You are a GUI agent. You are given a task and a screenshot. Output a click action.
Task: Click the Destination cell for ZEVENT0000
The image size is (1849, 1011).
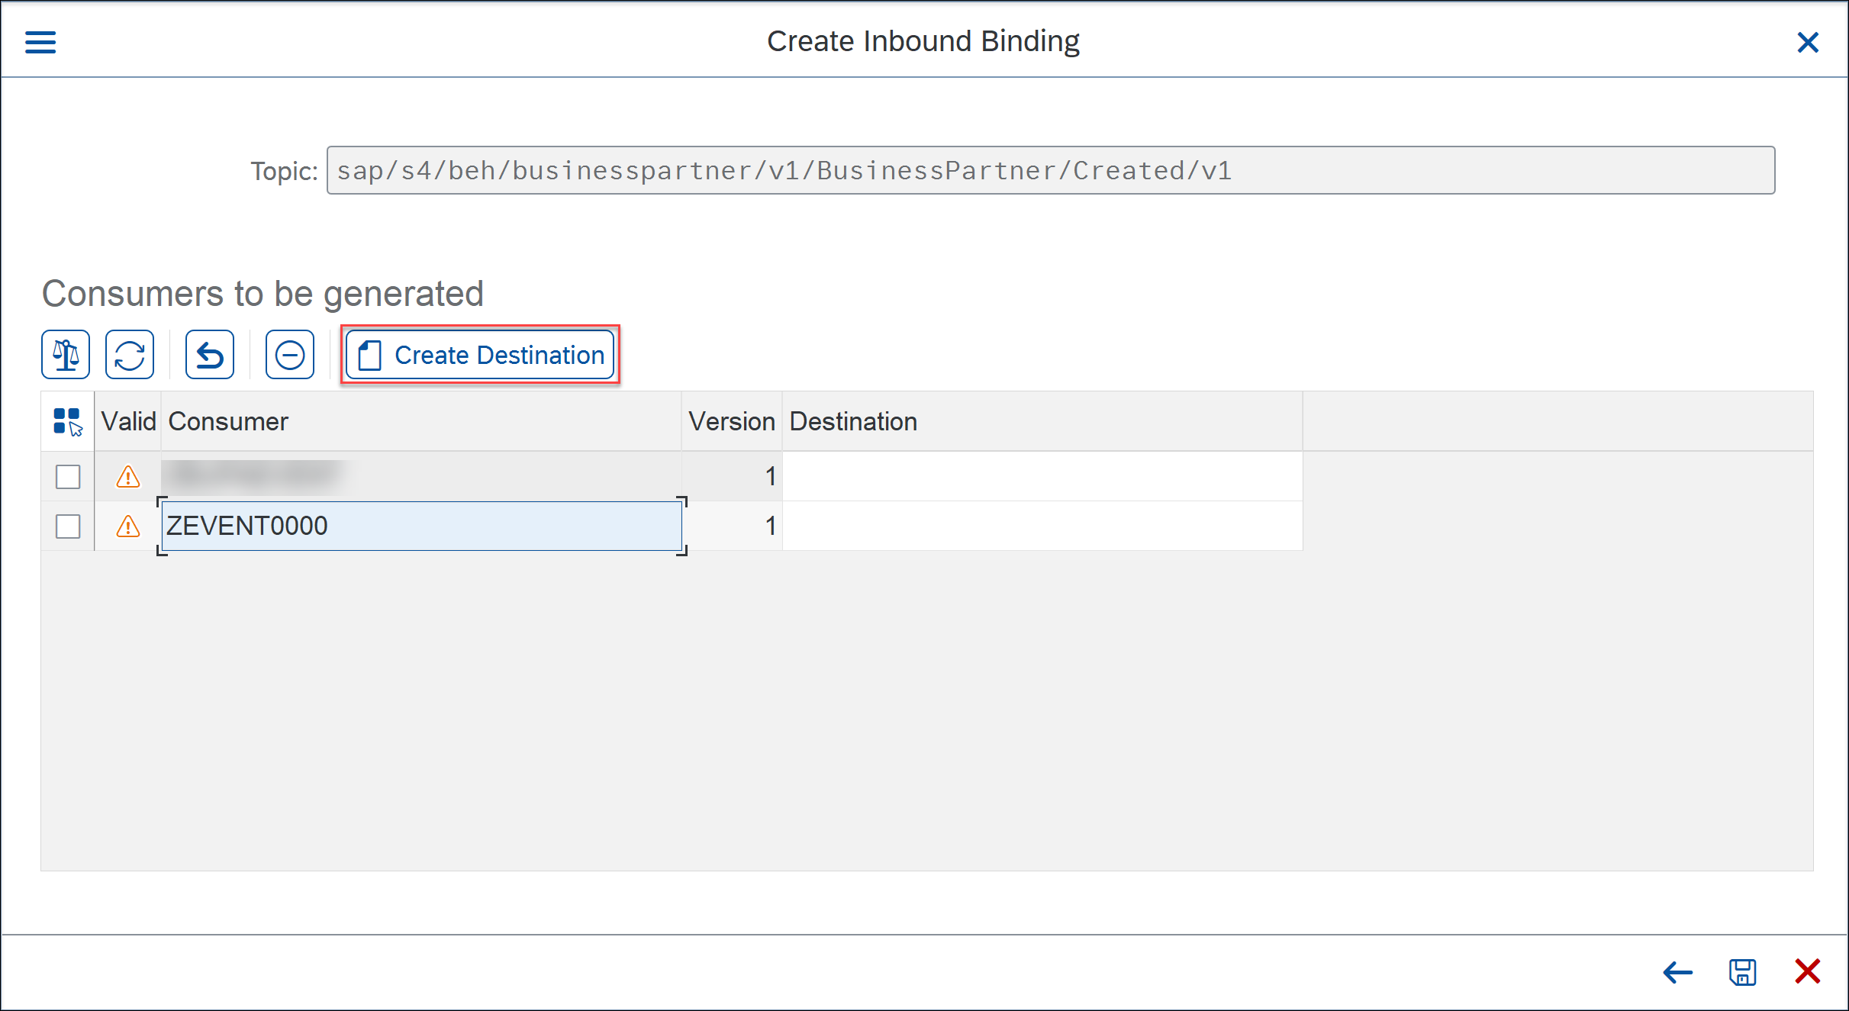[x=1042, y=526]
